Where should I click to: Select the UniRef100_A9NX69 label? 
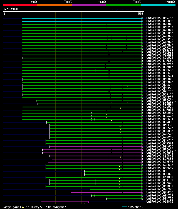coord(160,196)
